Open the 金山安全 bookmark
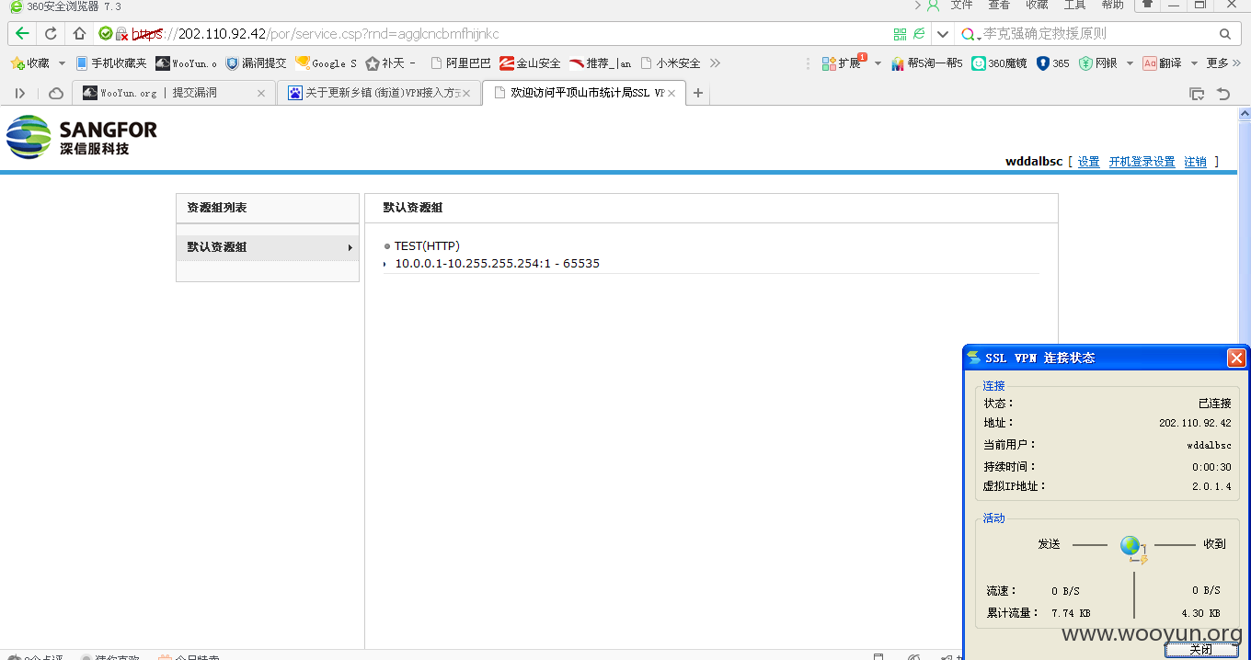Screen dimensions: 1251x660 [530, 63]
